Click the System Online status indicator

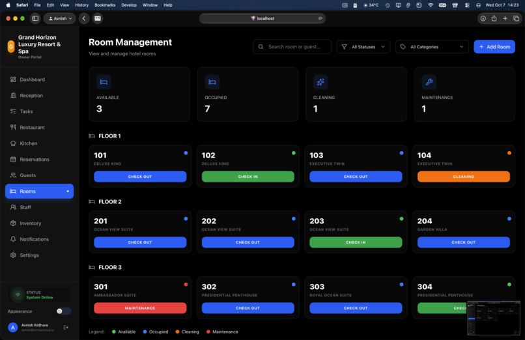40,295
